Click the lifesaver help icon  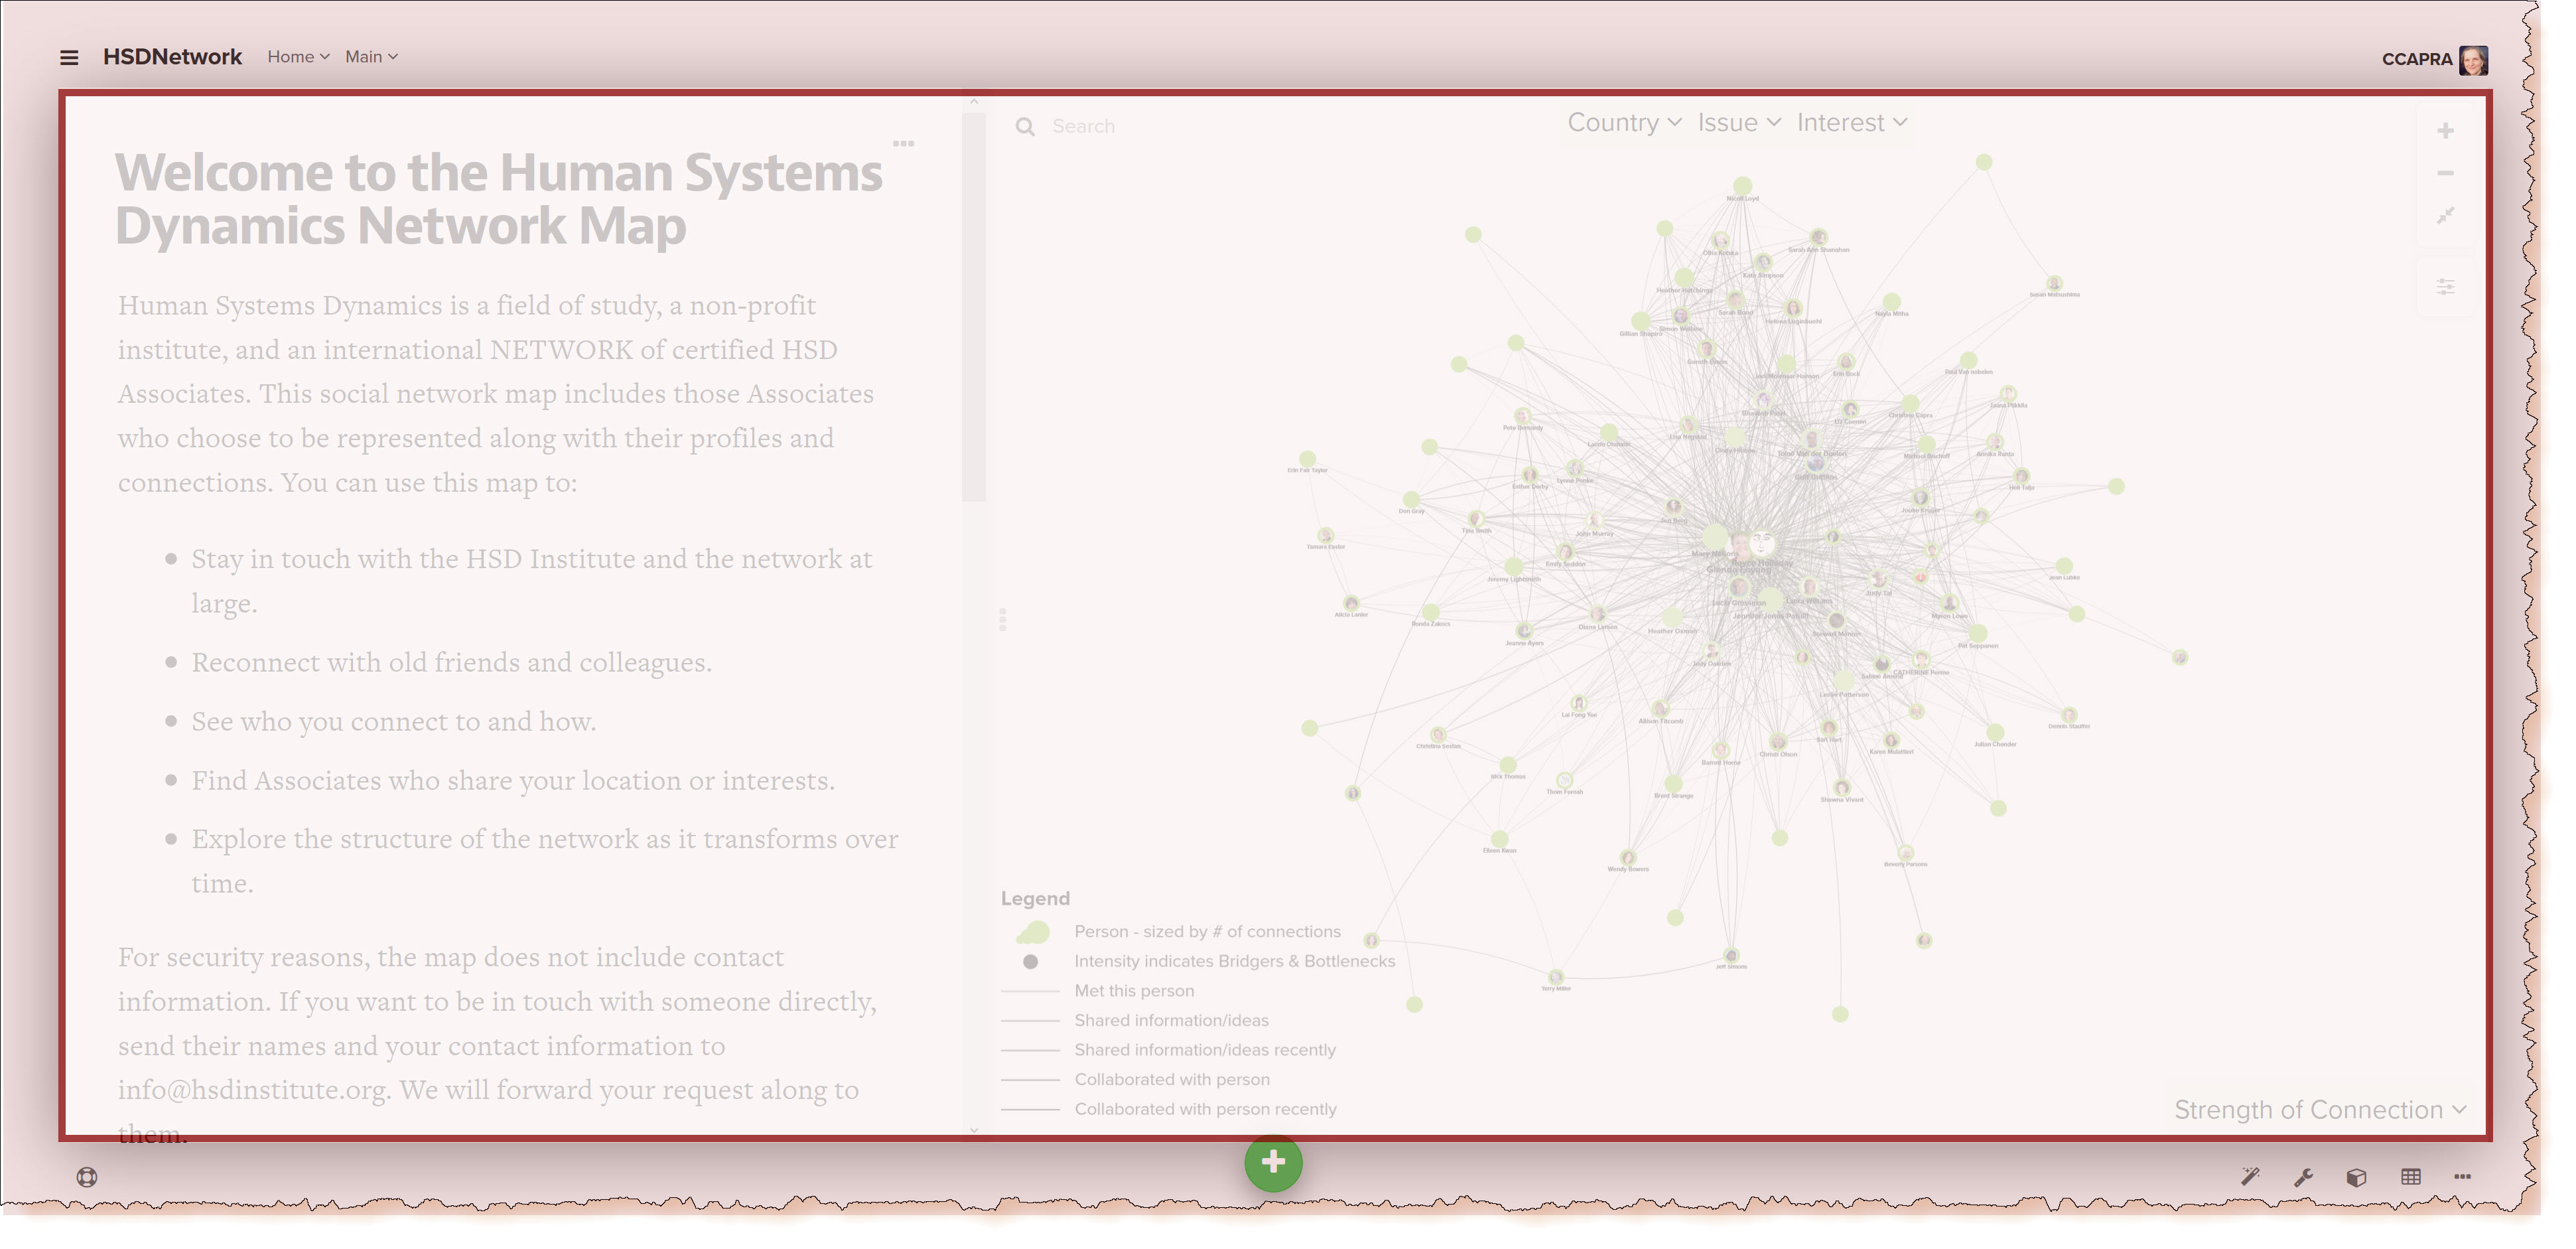(x=87, y=1177)
